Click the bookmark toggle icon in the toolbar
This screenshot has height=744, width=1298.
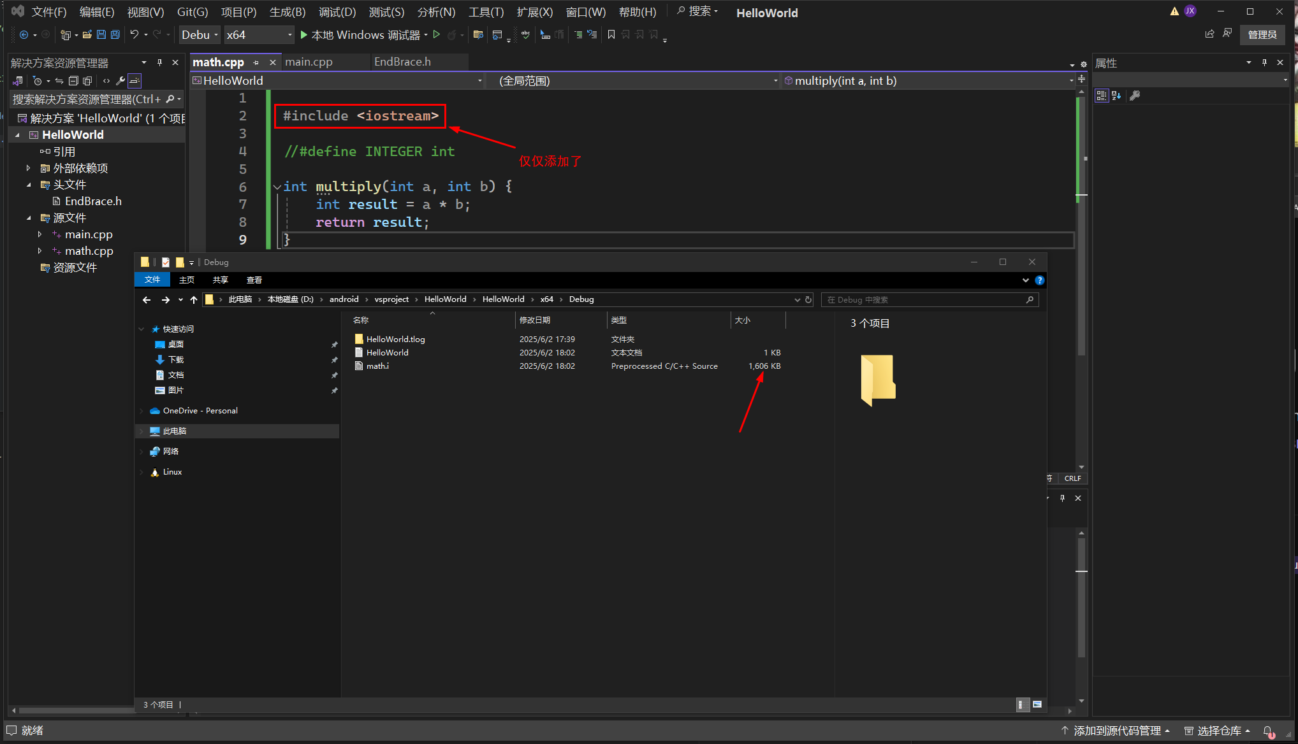[x=611, y=35]
